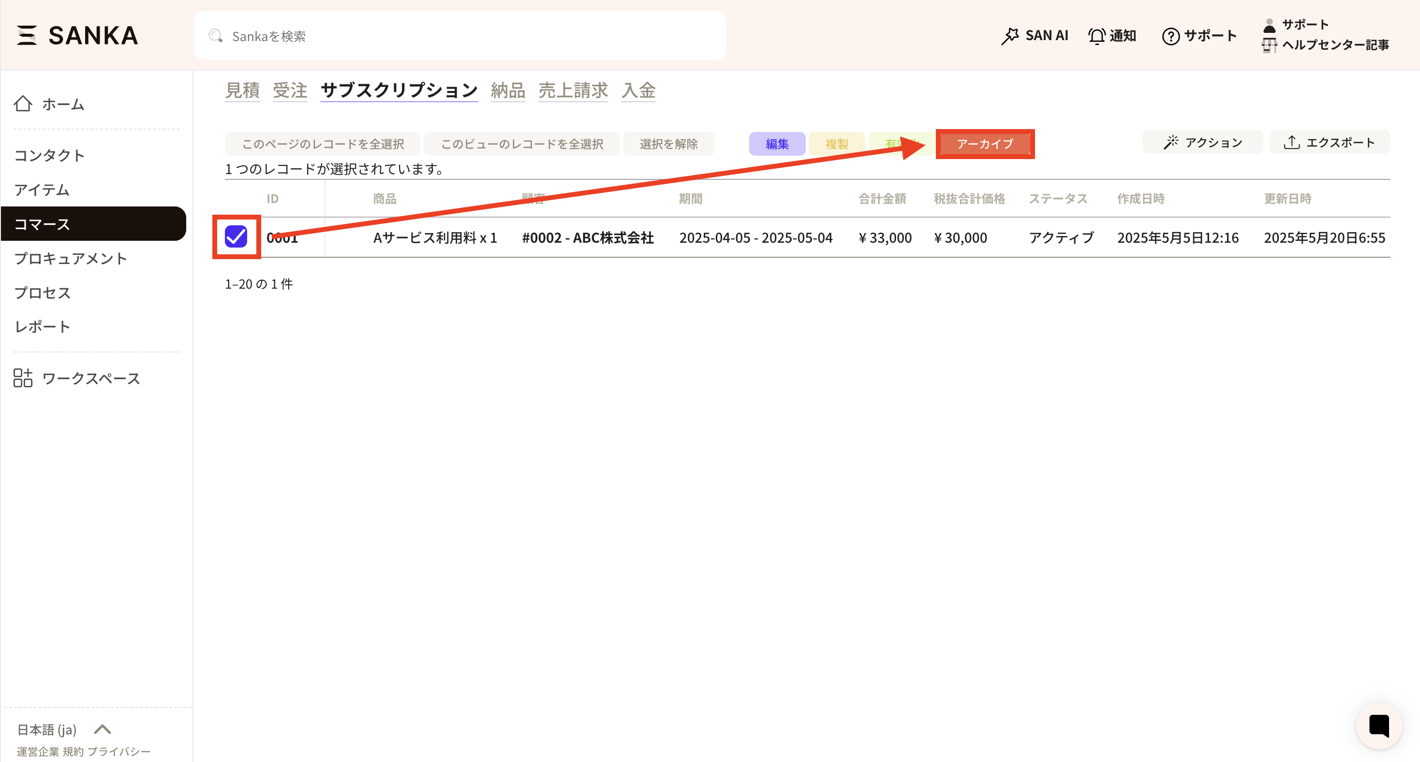The image size is (1420, 762).
Task: Click the hamburger menu icon beside the SANKA logo
Action: click(x=27, y=35)
